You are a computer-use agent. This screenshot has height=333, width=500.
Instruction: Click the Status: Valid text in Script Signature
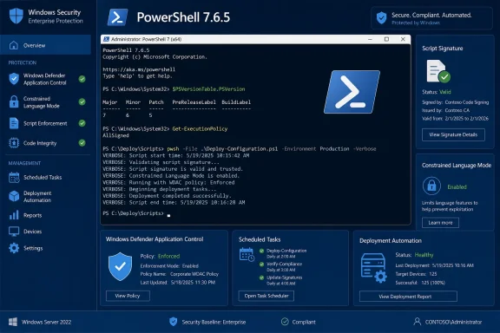click(437, 92)
